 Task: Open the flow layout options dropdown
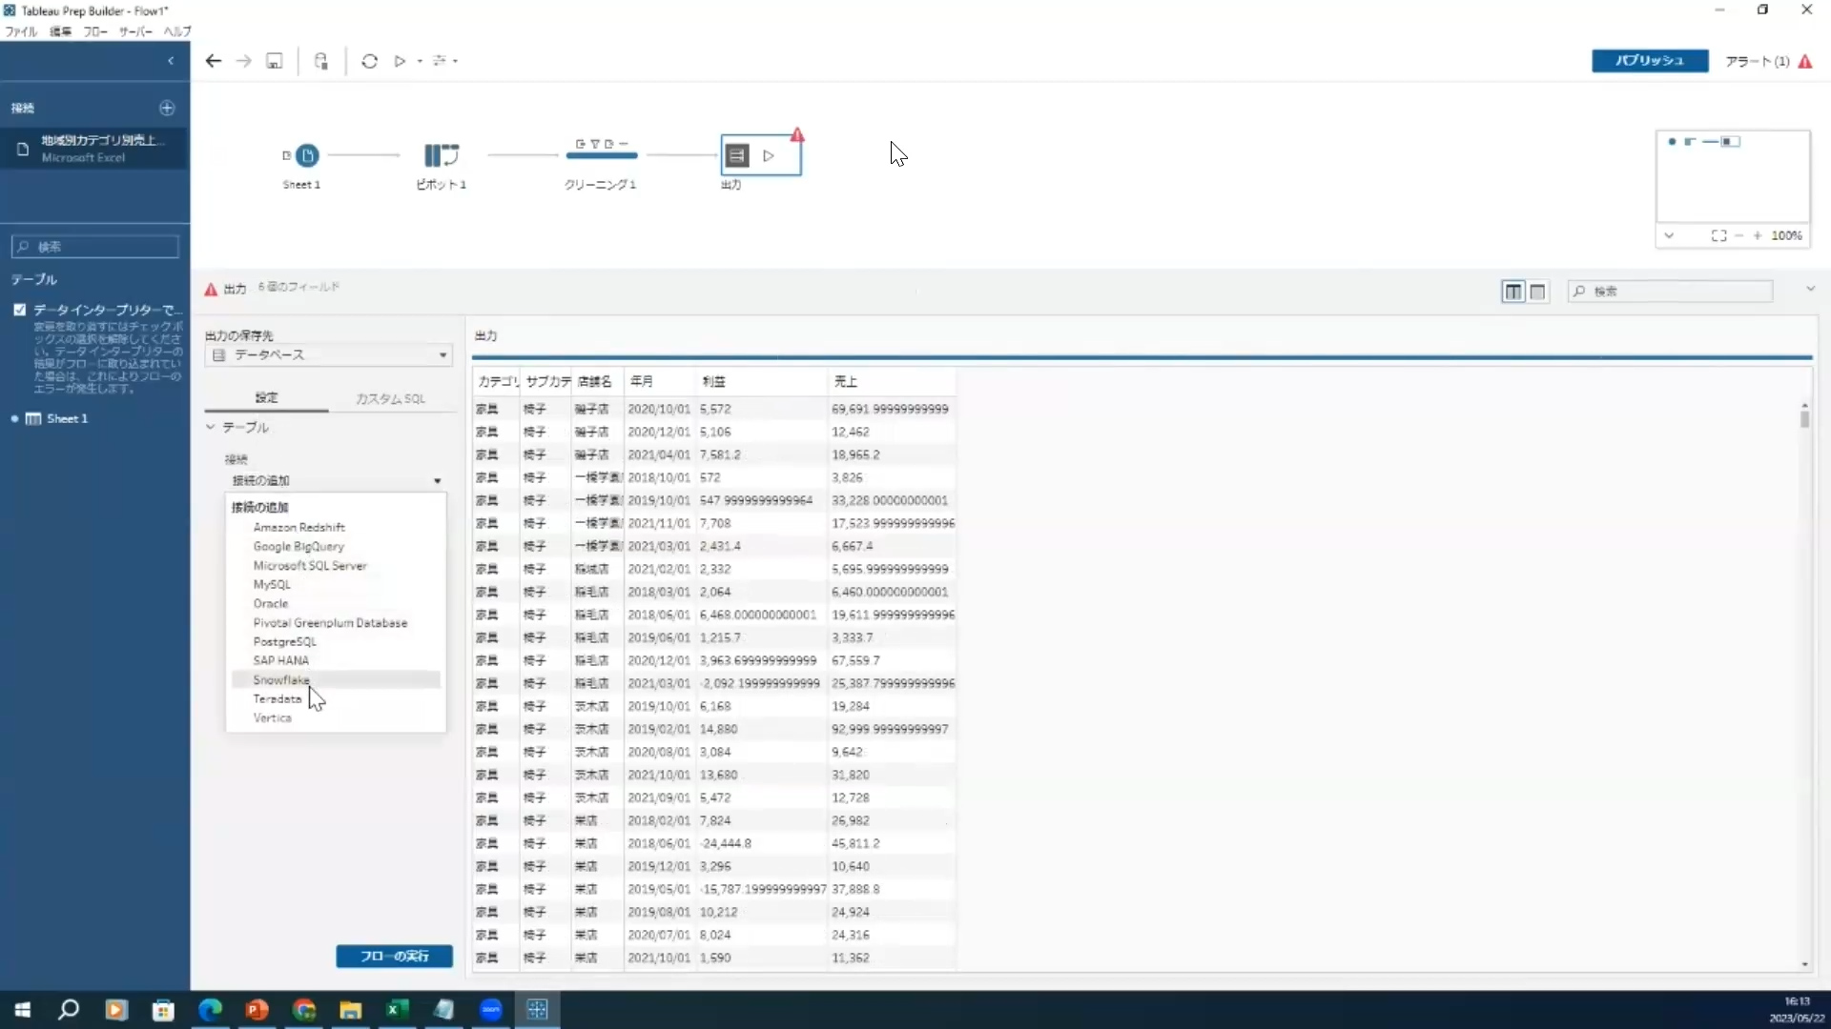click(445, 61)
